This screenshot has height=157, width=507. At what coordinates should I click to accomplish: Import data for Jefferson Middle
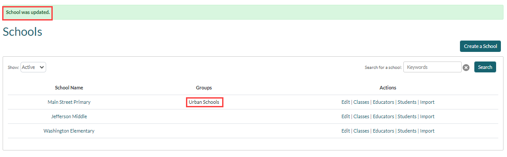pyautogui.click(x=427, y=116)
